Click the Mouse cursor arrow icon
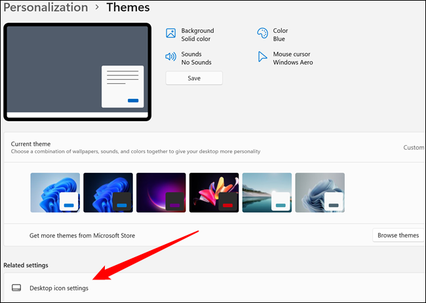 tap(262, 58)
